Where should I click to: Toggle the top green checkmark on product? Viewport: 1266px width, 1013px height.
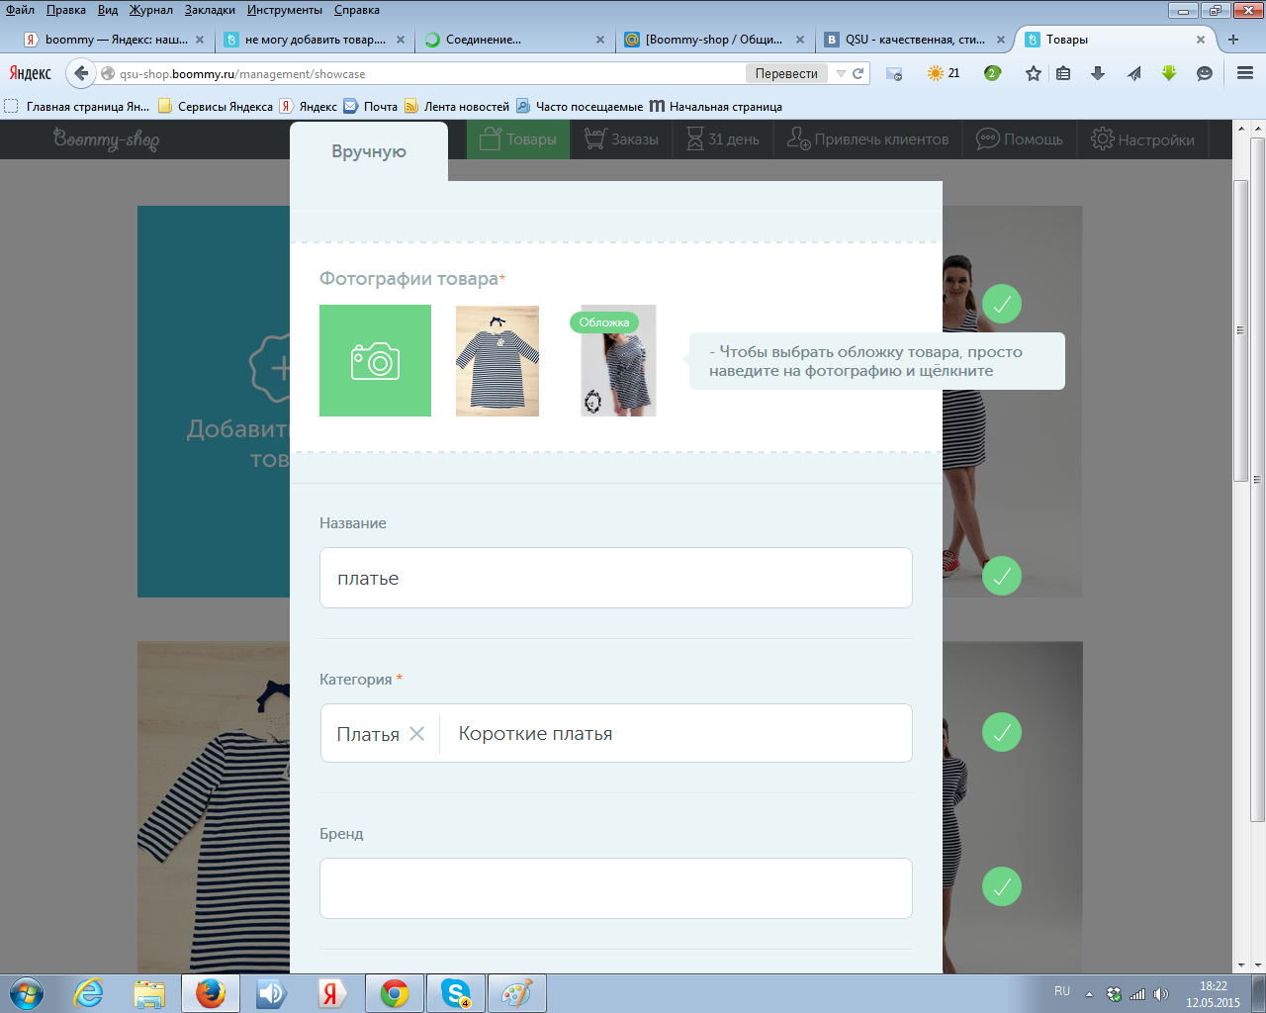pos(1001,304)
